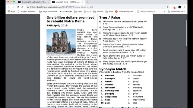Open the browser home page

pos(22,7)
